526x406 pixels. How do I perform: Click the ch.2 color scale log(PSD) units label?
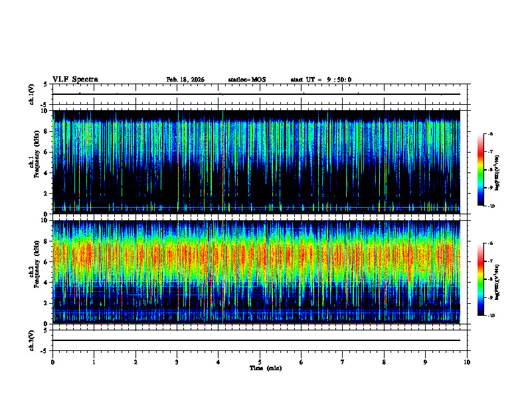click(x=497, y=282)
